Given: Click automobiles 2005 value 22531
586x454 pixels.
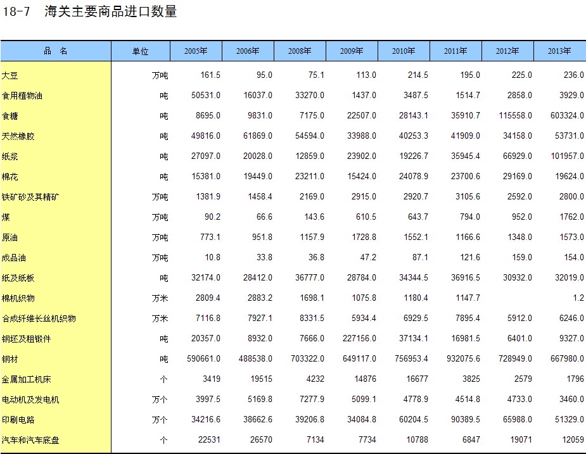Looking at the screenshot, I should click(x=209, y=440).
